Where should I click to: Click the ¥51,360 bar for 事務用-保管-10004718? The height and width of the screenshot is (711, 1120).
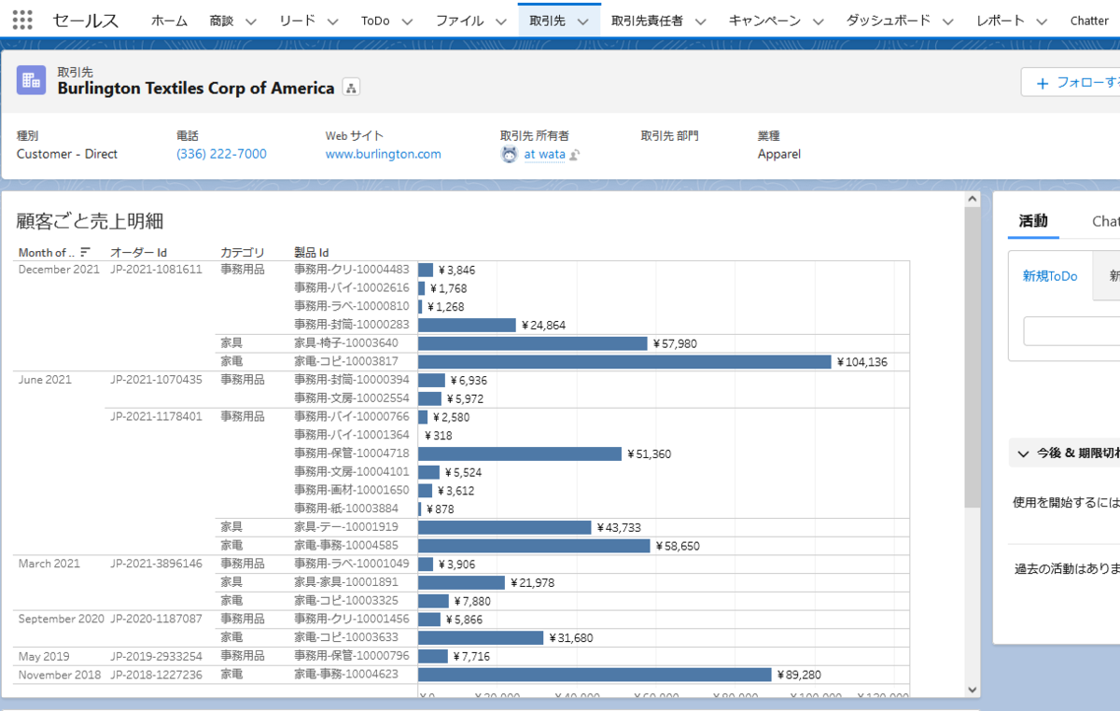(x=520, y=453)
